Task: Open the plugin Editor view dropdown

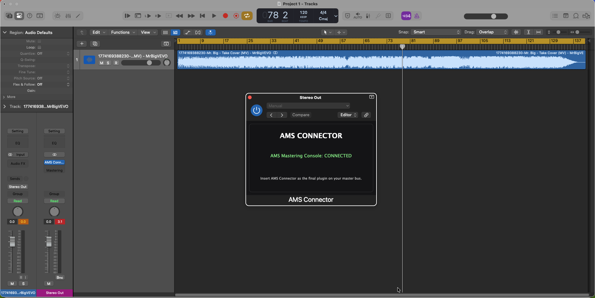Action: (x=348, y=115)
